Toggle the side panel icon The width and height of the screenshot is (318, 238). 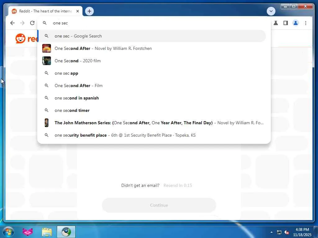click(286, 23)
